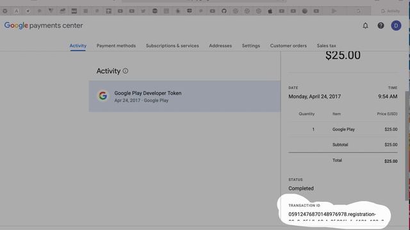Click the Subtotal $25.00 value
This screenshot has height=230, width=410.
coord(391,145)
